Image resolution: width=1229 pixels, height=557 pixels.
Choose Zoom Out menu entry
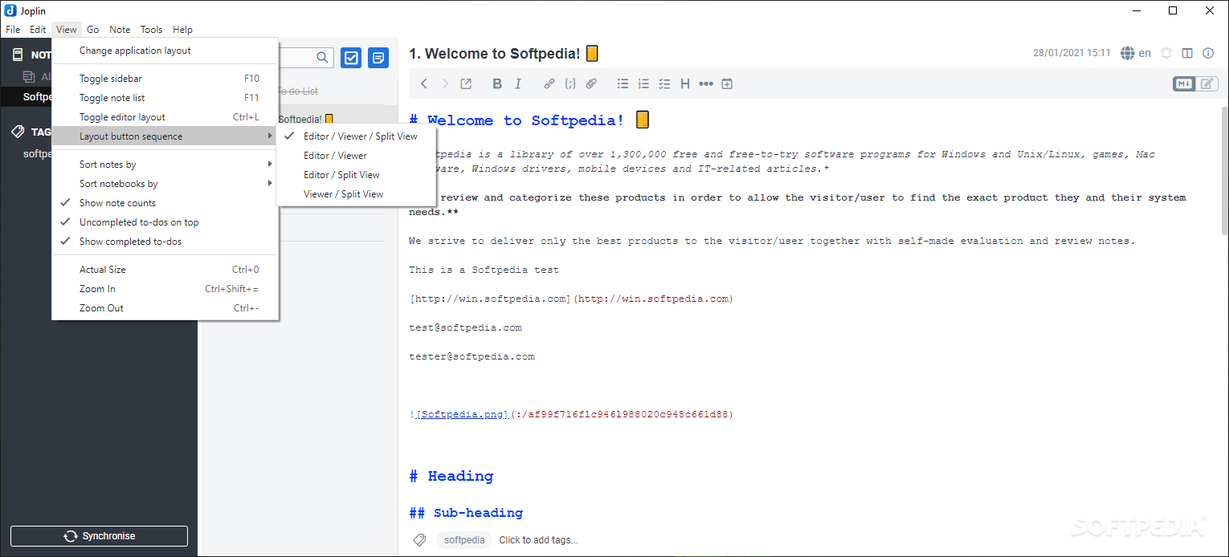165,308
